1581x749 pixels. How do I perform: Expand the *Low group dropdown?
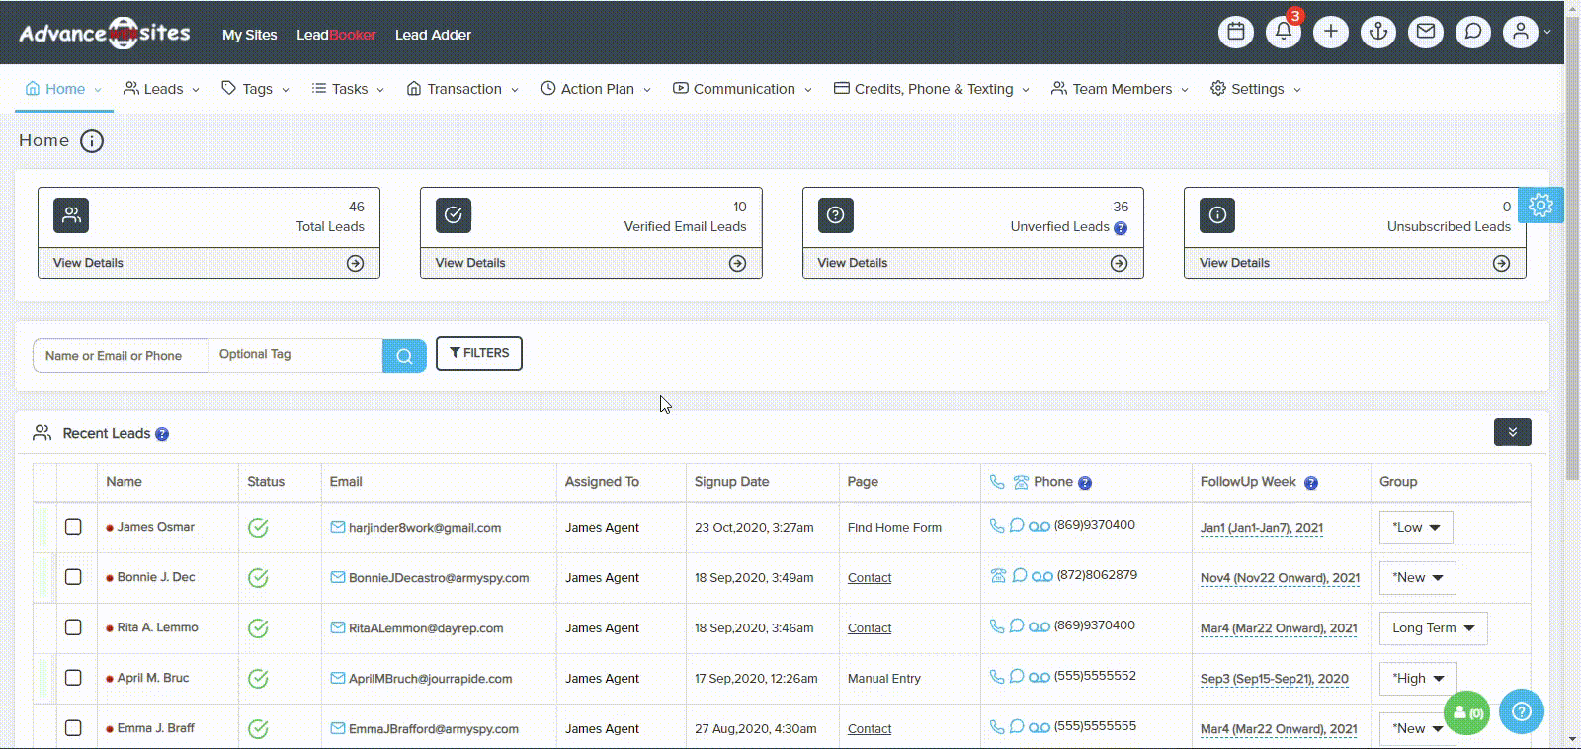[x=1416, y=528]
